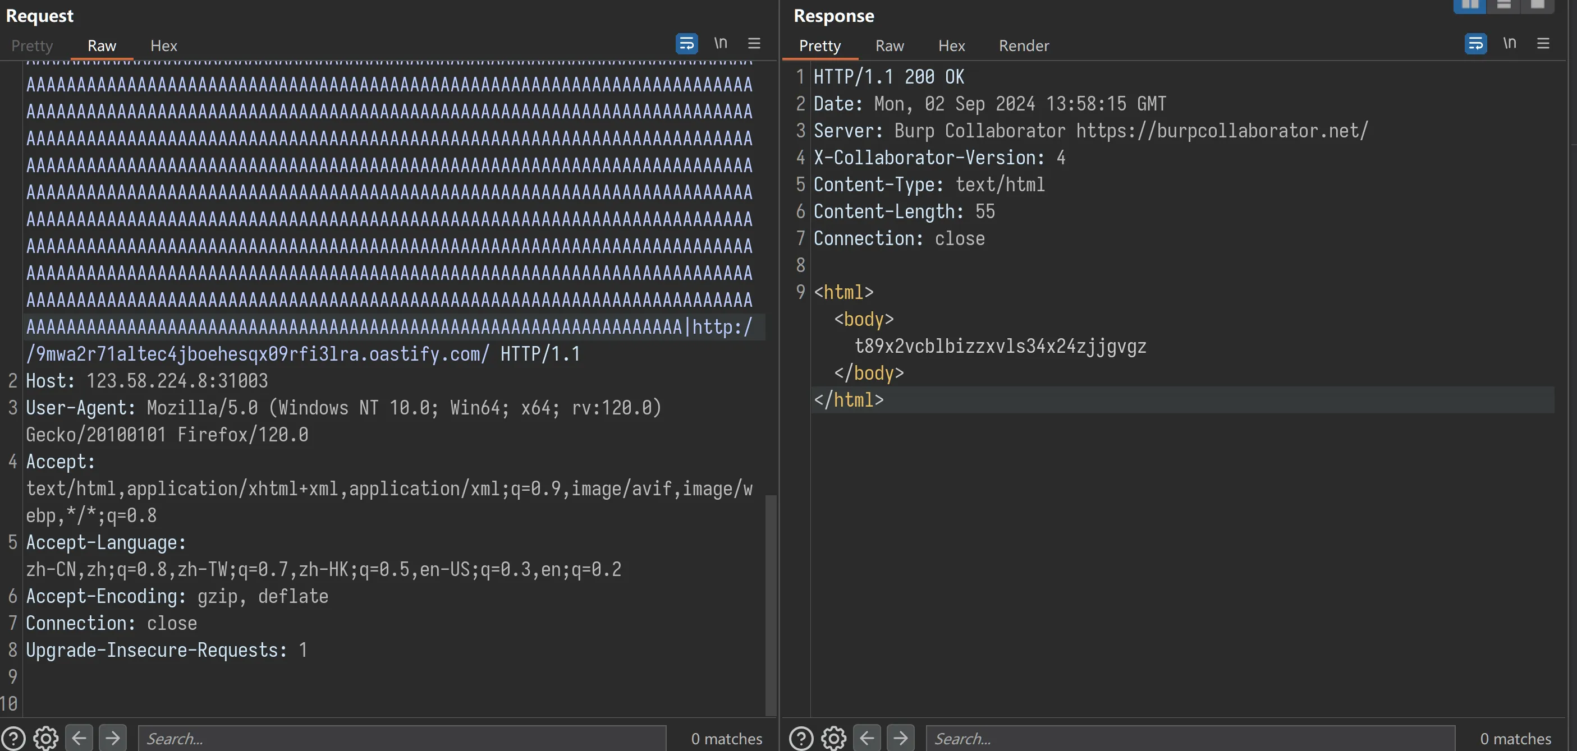The width and height of the screenshot is (1577, 751).
Task: Click Upgrade-Insecure-Requests header line
Action: click(166, 650)
